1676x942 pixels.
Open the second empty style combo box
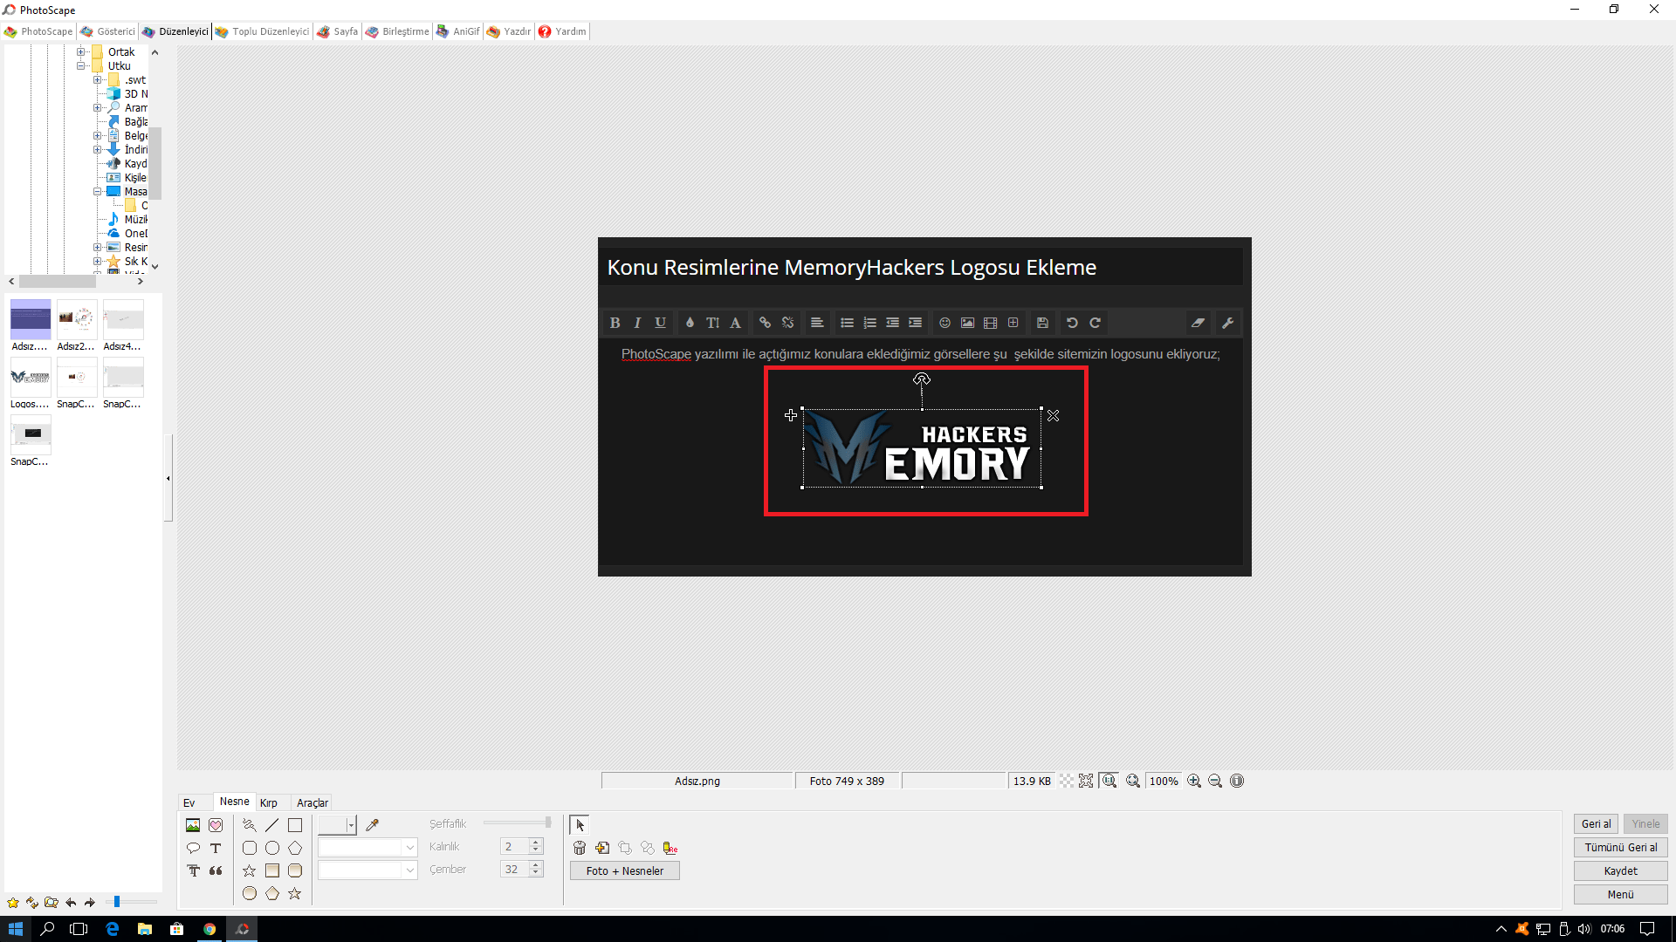367,870
